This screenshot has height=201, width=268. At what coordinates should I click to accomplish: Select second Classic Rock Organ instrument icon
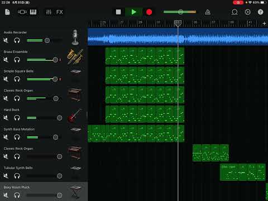(75, 153)
